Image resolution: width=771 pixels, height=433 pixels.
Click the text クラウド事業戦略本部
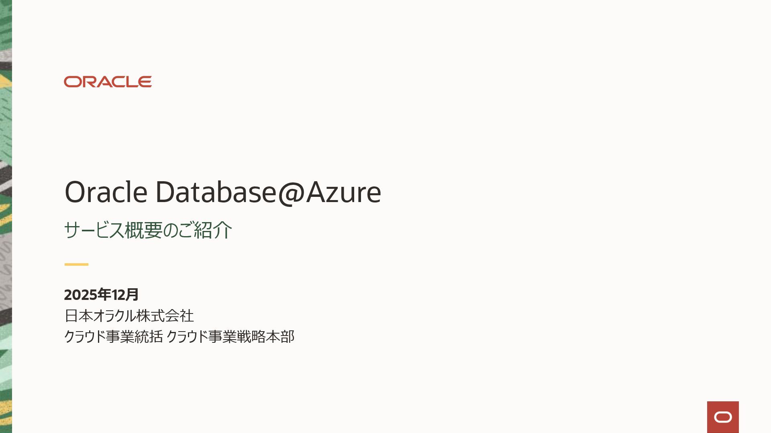click(230, 336)
